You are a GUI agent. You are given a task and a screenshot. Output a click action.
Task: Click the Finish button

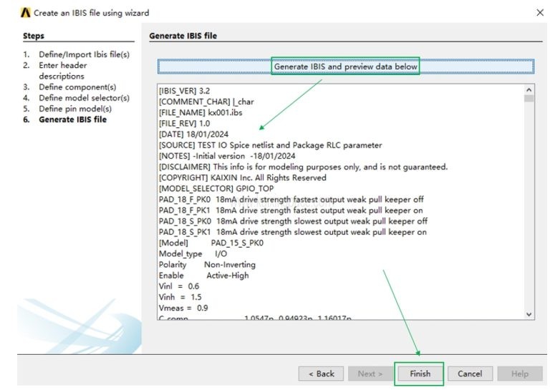(420, 374)
